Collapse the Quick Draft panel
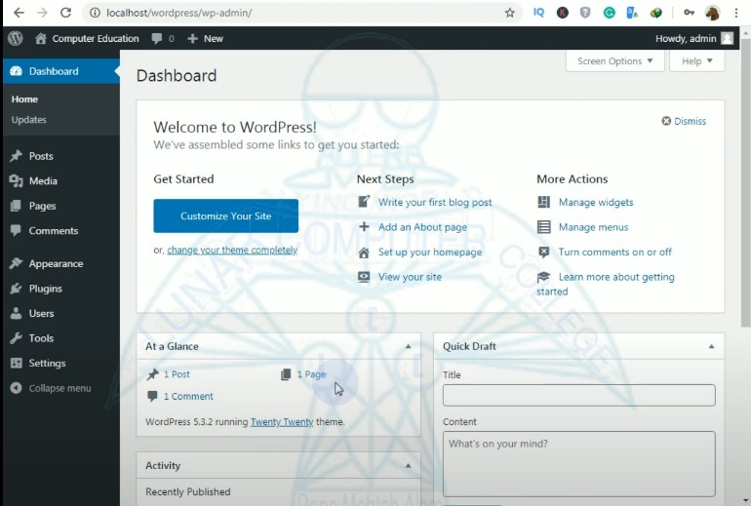 point(711,346)
